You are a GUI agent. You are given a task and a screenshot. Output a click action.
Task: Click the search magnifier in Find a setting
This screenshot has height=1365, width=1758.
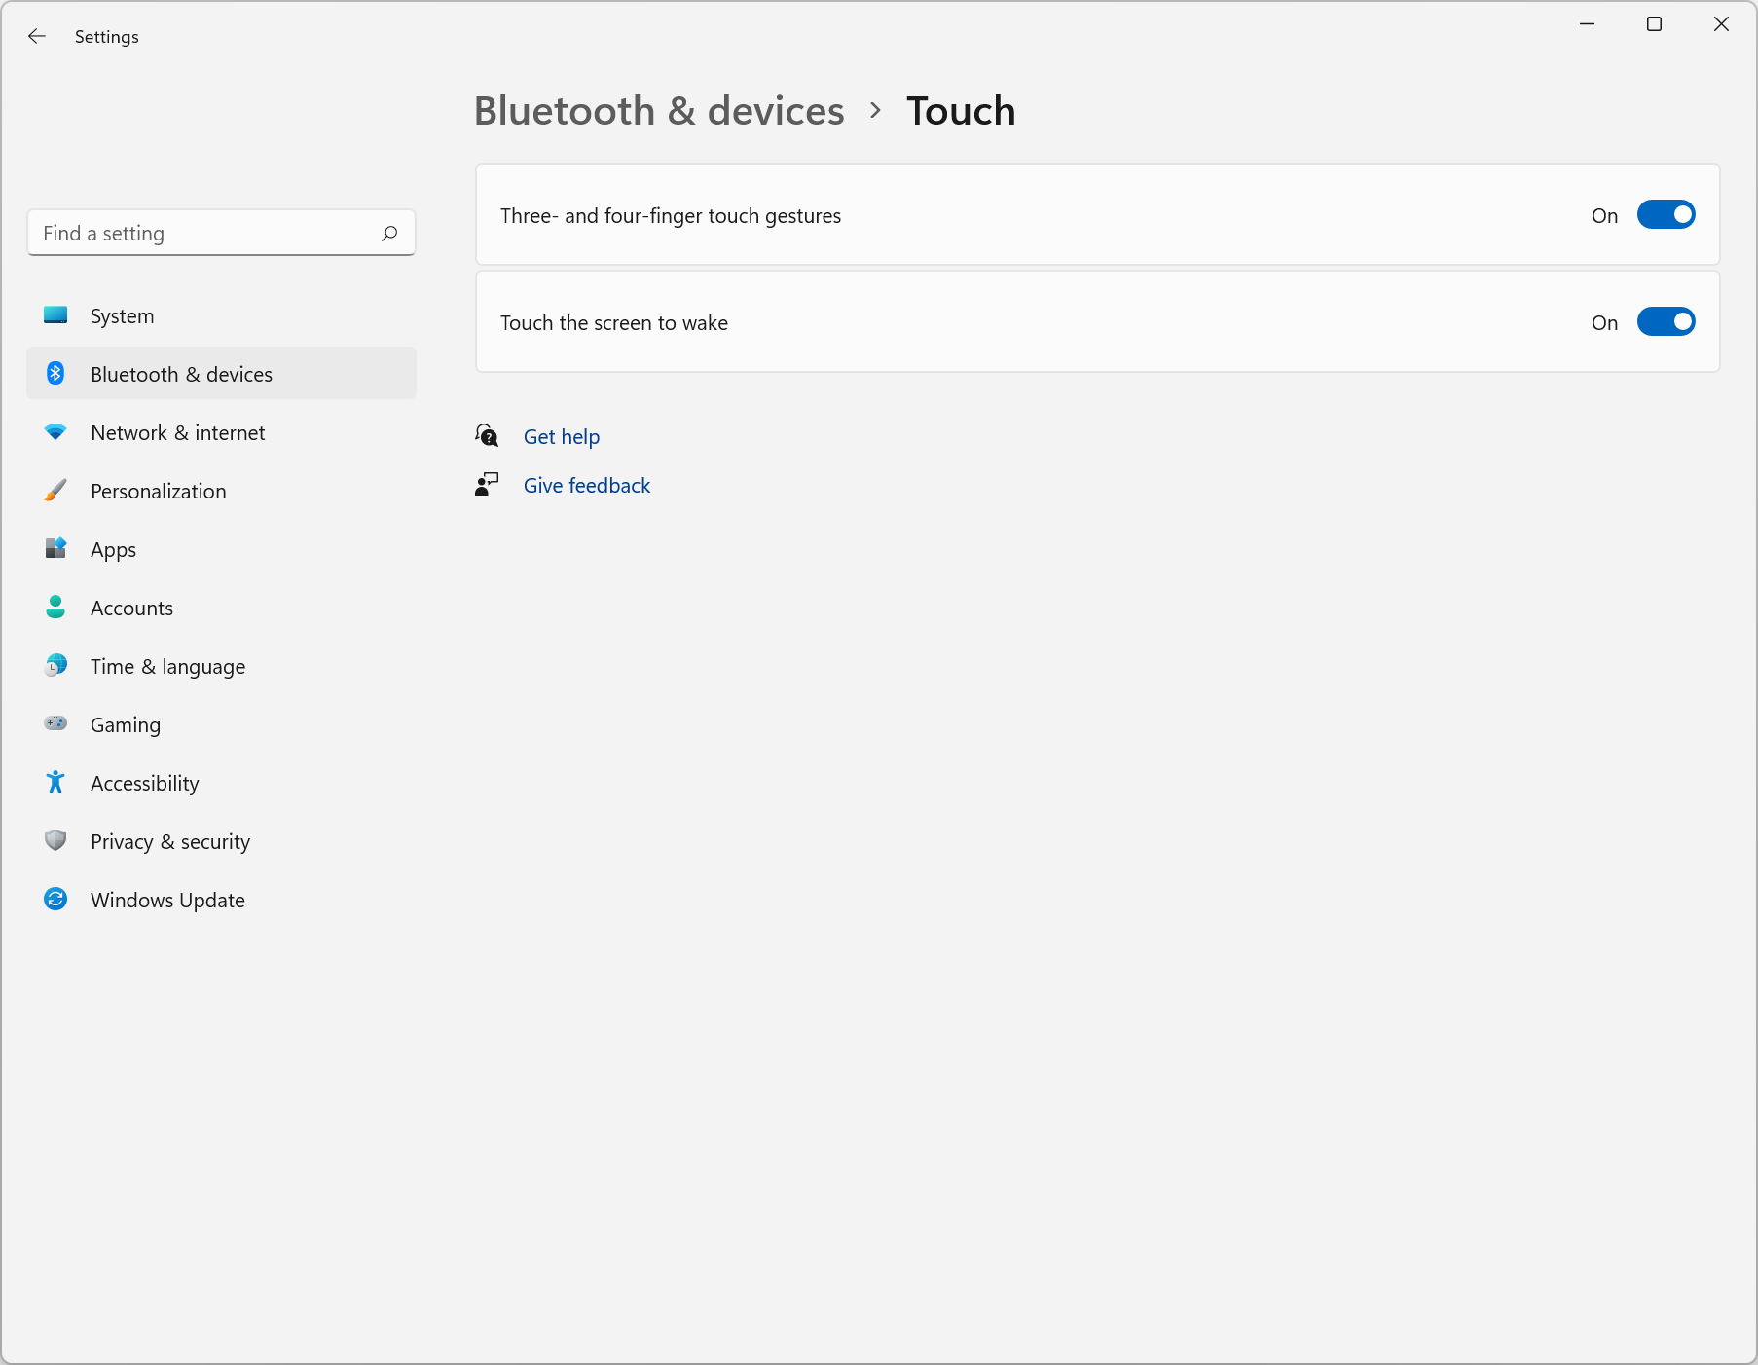point(388,233)
